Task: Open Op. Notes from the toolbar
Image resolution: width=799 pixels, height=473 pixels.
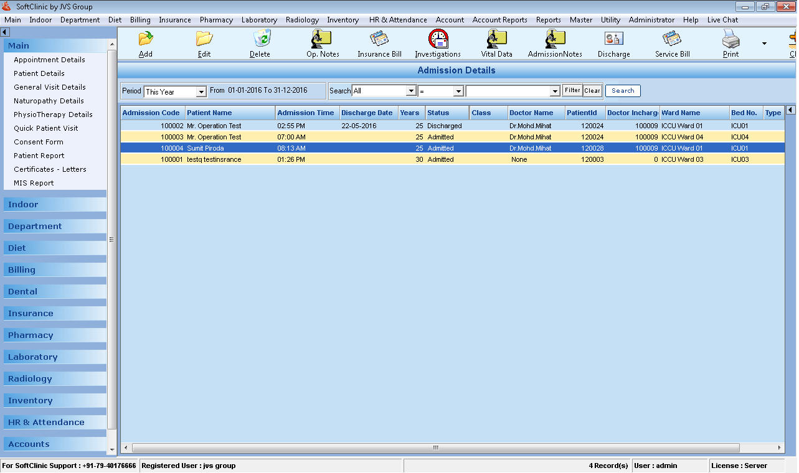Action: pos(321,39)
